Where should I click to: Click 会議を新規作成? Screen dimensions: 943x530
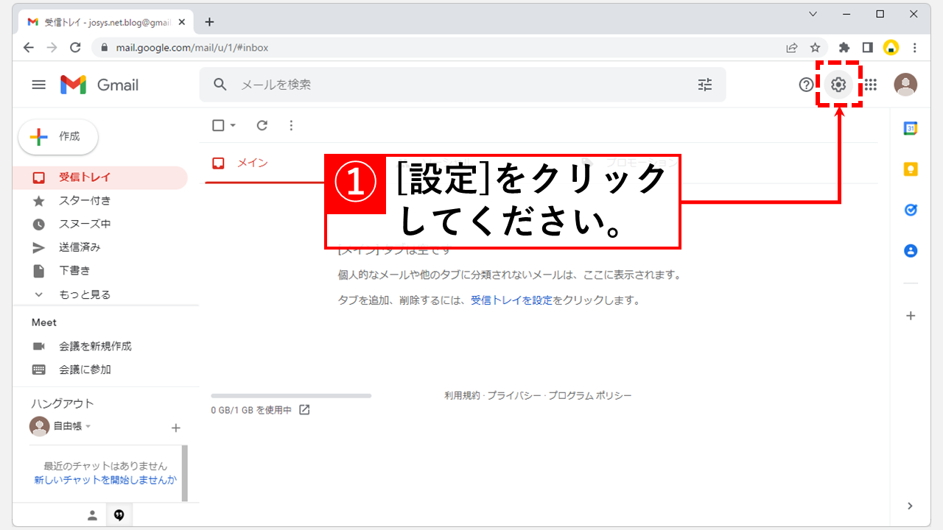tap(95, 346)
